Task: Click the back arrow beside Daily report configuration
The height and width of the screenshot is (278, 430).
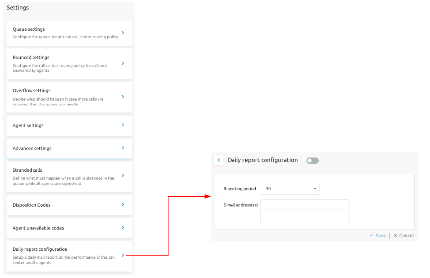Action: [x=218, y=160]
